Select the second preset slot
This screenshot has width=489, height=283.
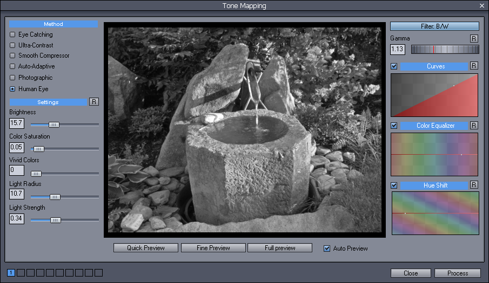tap(21, 273)
